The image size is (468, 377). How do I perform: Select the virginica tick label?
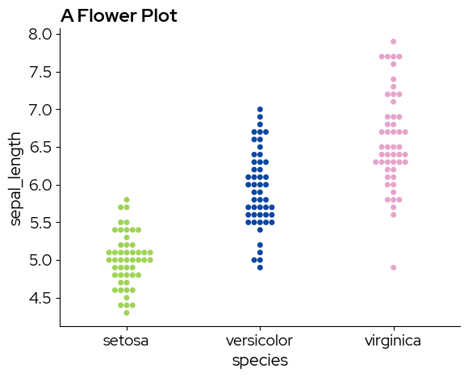tap(393, 341)
